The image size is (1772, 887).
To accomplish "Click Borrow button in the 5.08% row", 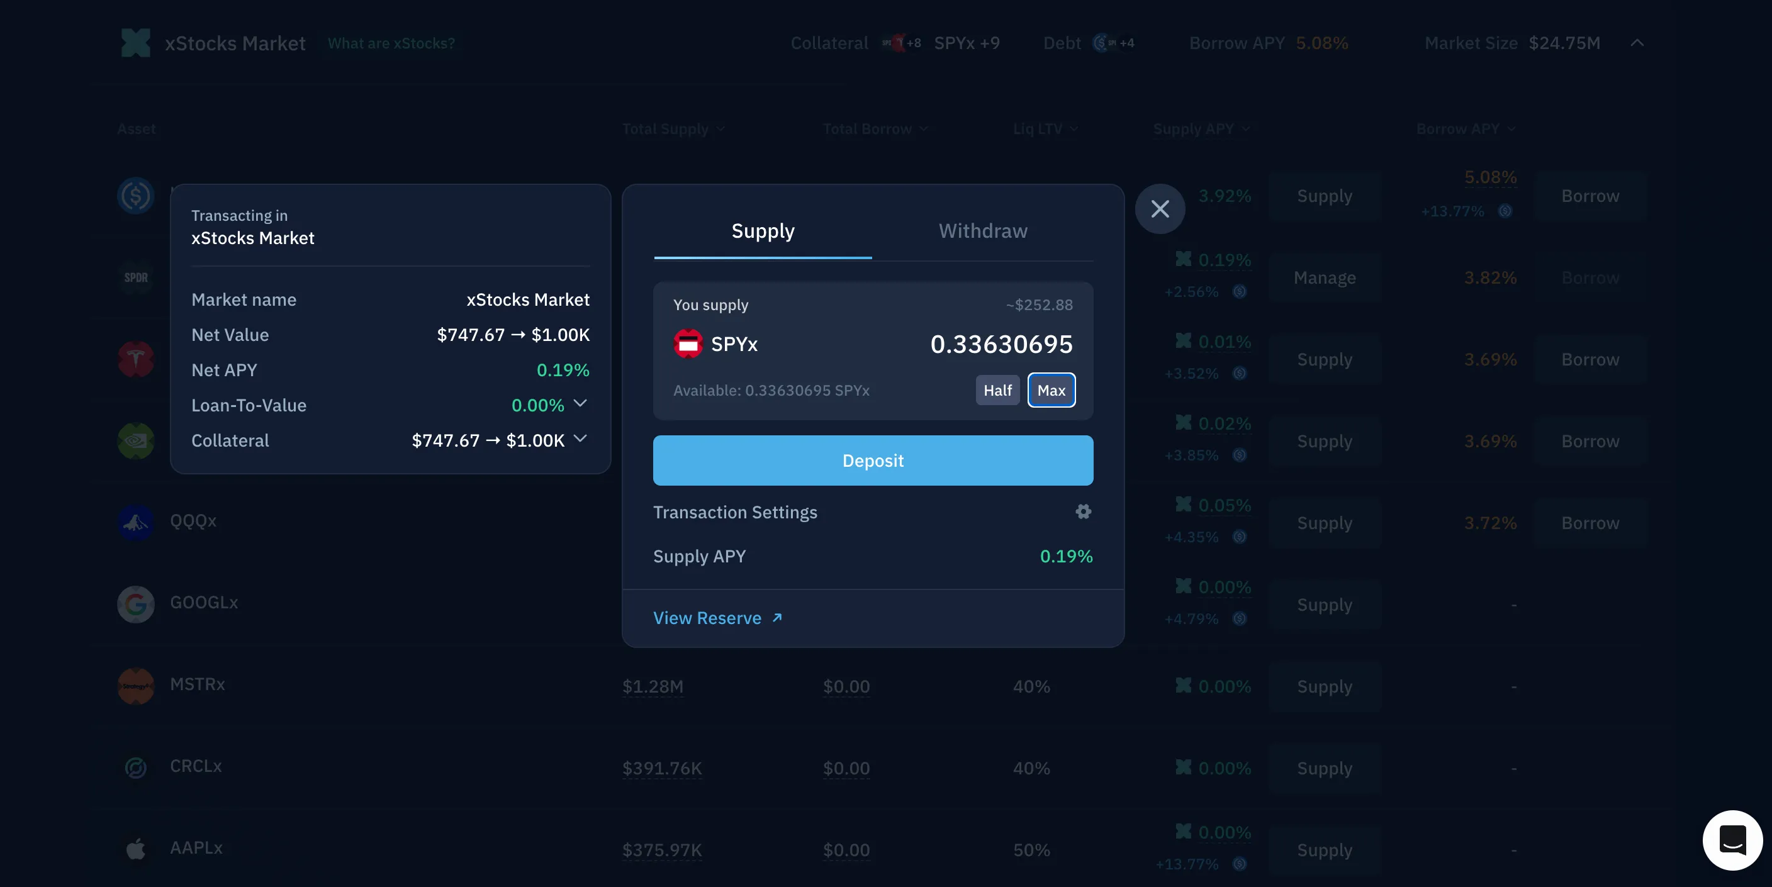I will tap(1590, 196).
